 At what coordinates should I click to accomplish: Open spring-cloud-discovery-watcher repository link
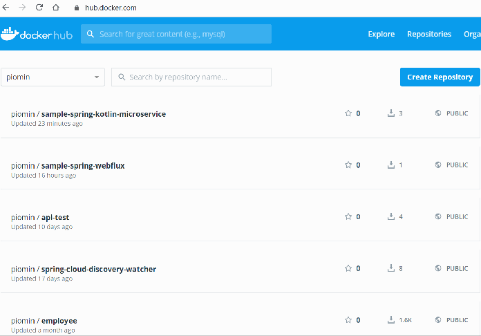[x=99, y=269]
